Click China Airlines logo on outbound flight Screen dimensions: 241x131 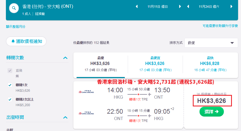coord(86,92)
